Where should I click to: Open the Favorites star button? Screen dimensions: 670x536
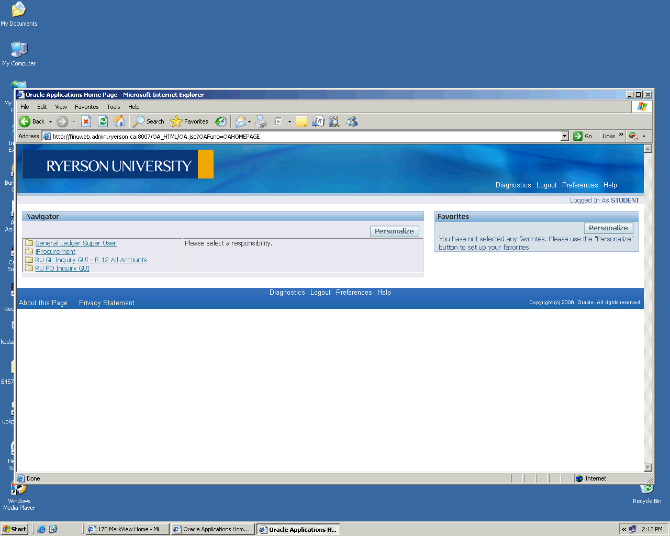pyautogui.click(x=189, y=121)
